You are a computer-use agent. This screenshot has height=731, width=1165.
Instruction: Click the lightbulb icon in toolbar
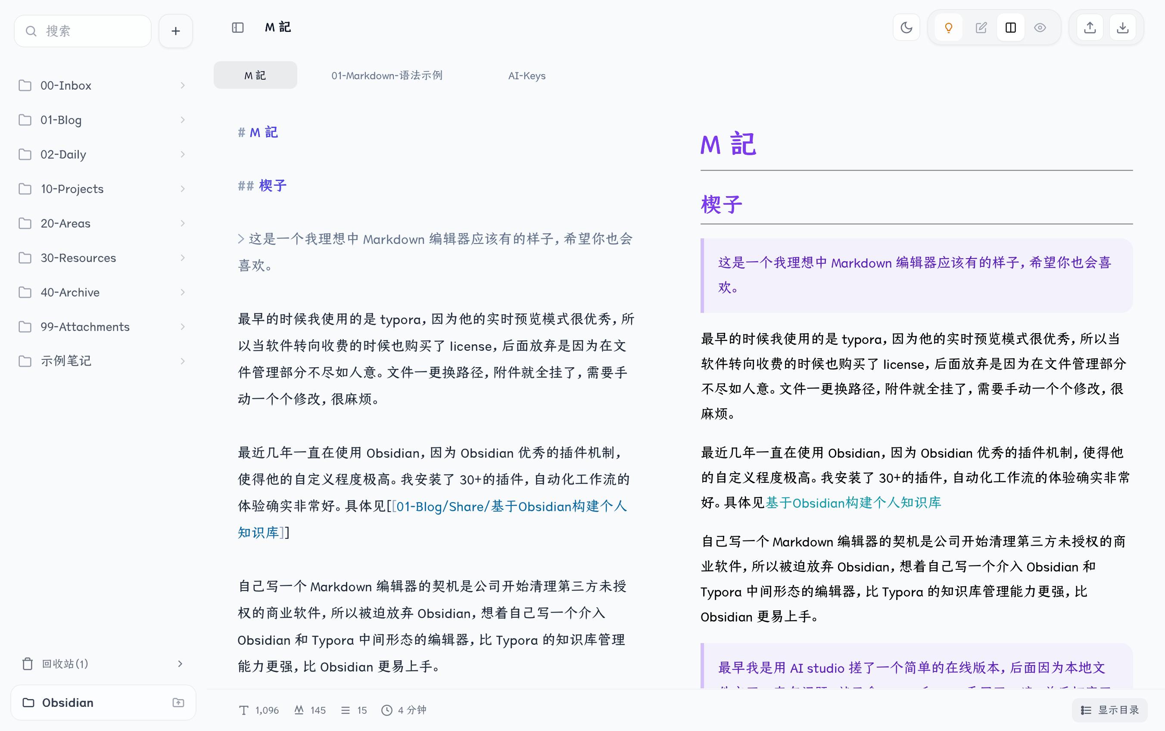click(949, 28)
